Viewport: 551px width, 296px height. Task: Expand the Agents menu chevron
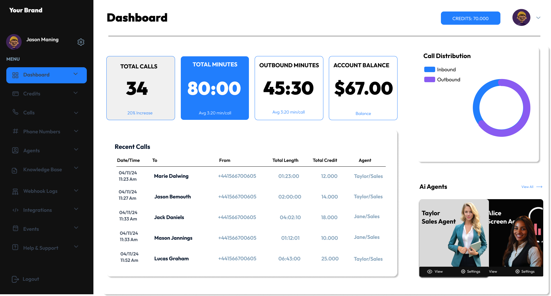76,149
